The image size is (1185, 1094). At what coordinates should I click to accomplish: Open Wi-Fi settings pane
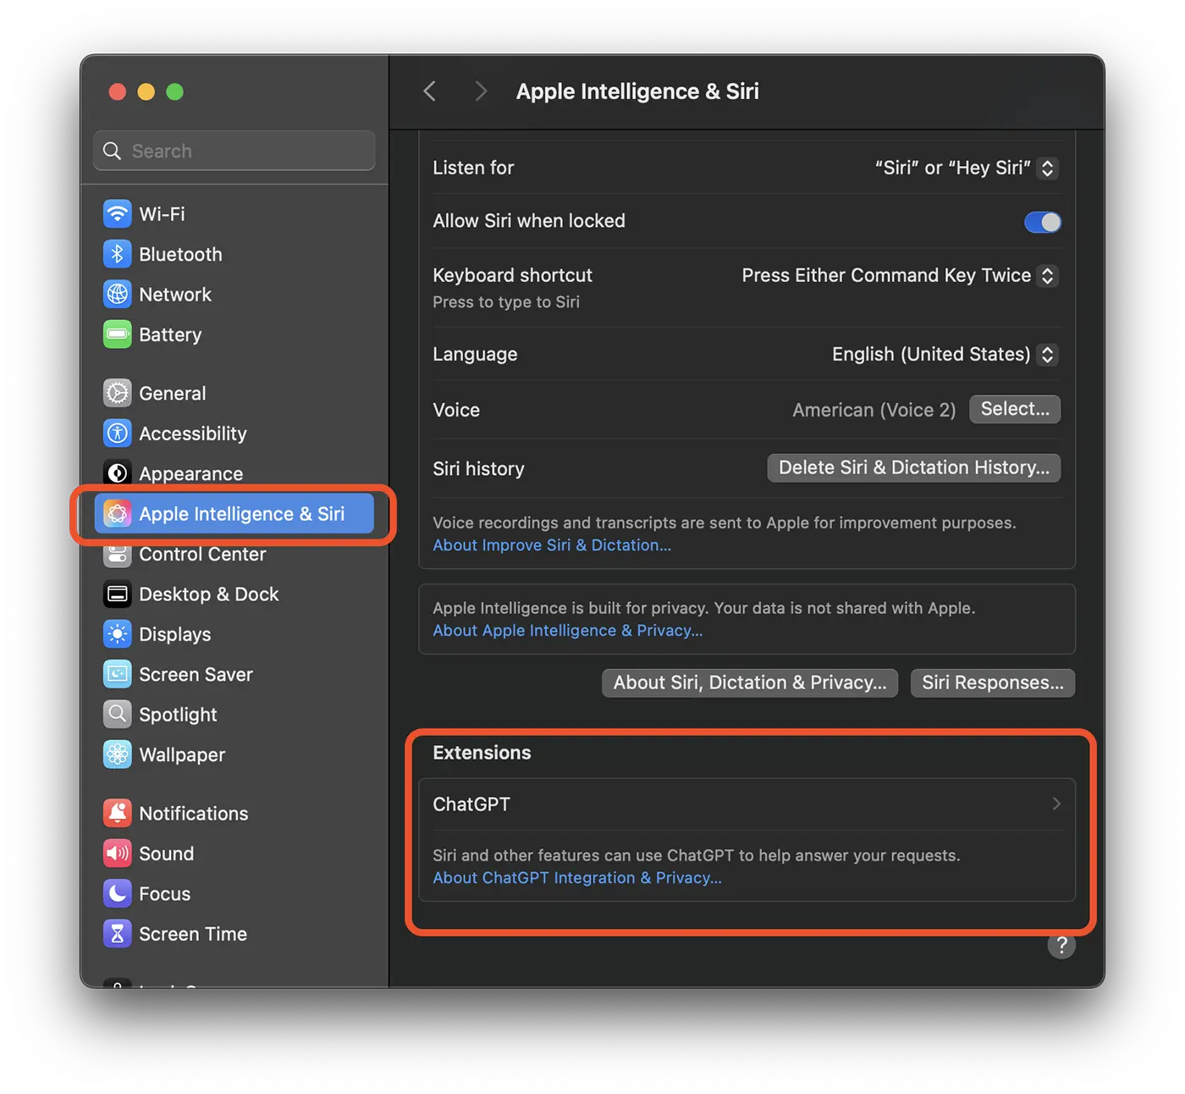click(234, 213)
